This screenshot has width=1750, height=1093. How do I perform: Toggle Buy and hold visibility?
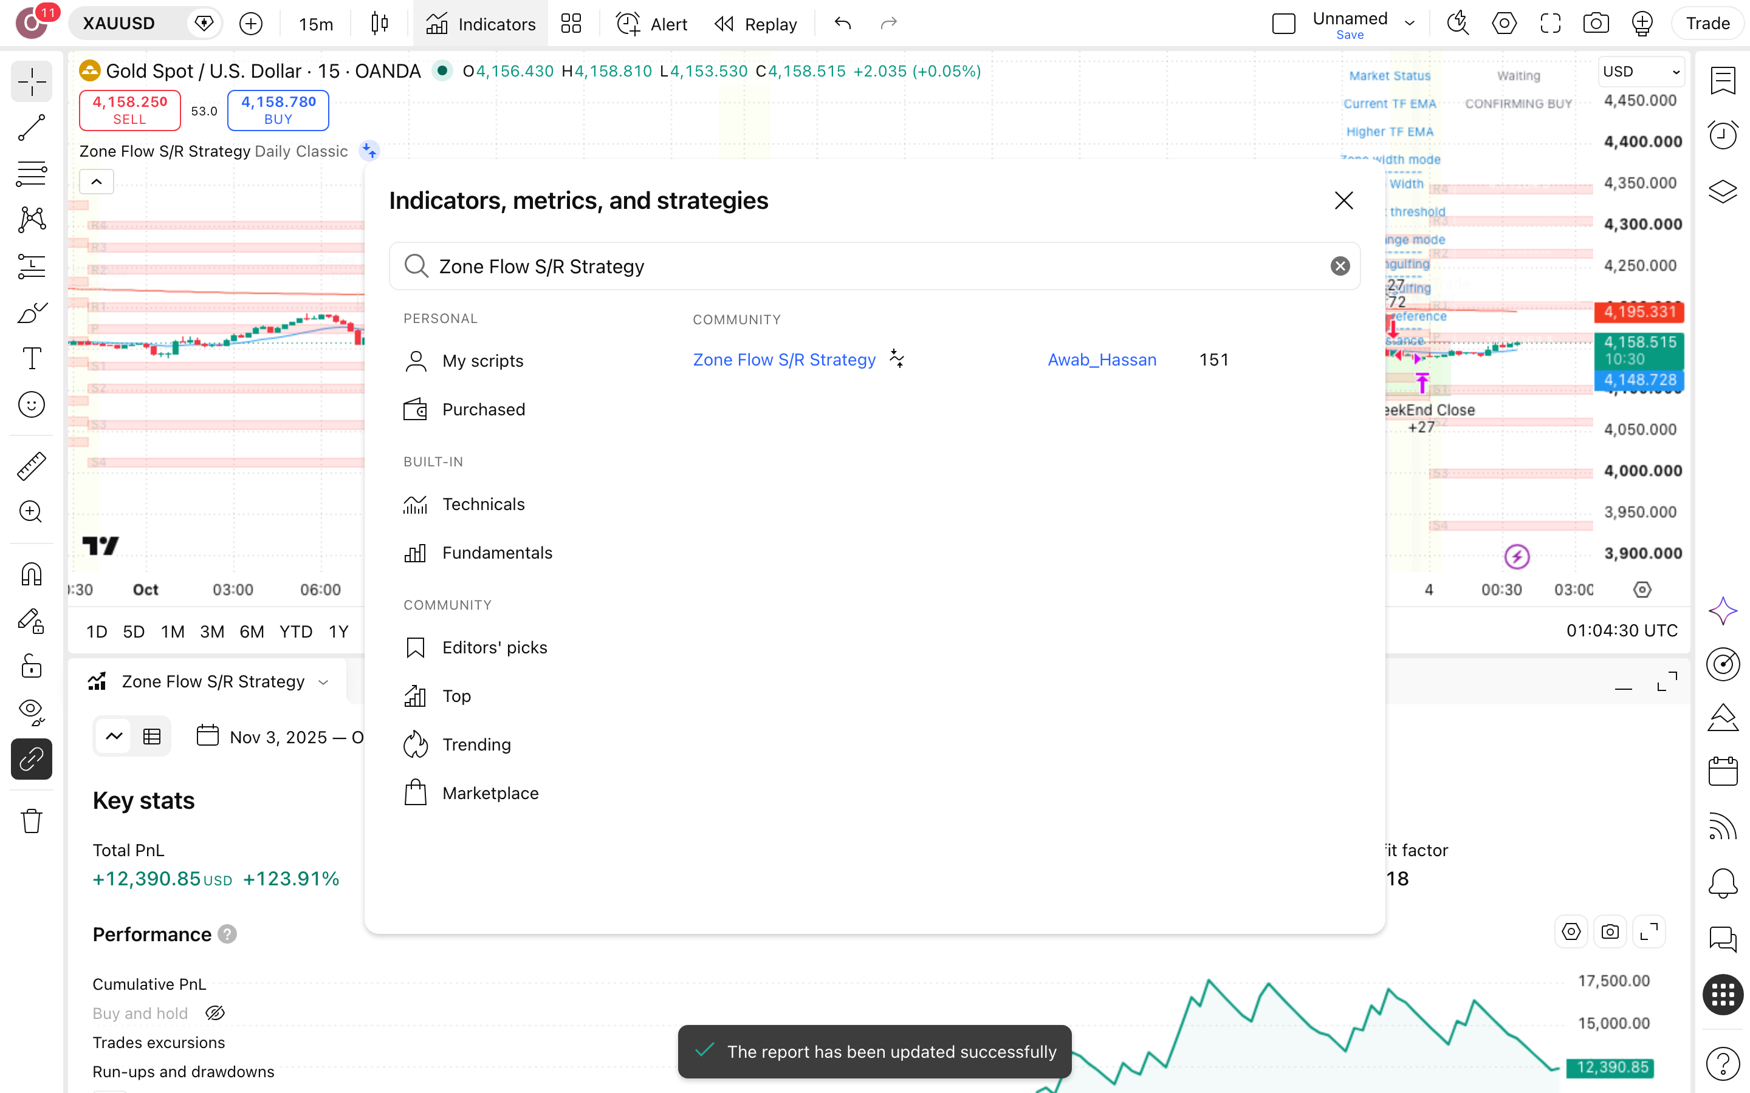tap(214, 1013)
